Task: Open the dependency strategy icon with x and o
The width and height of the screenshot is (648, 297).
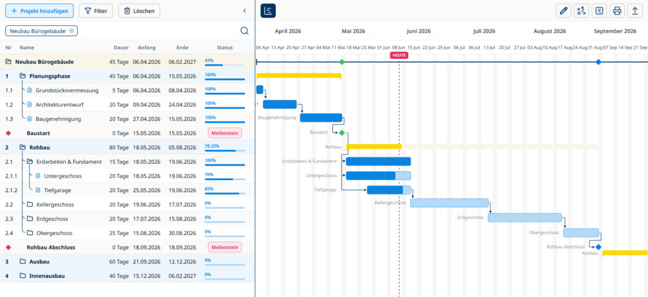Action: (581, 11)
